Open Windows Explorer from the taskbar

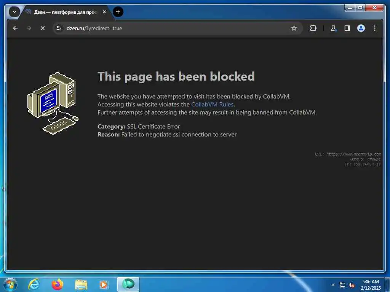tap(81, 285)
